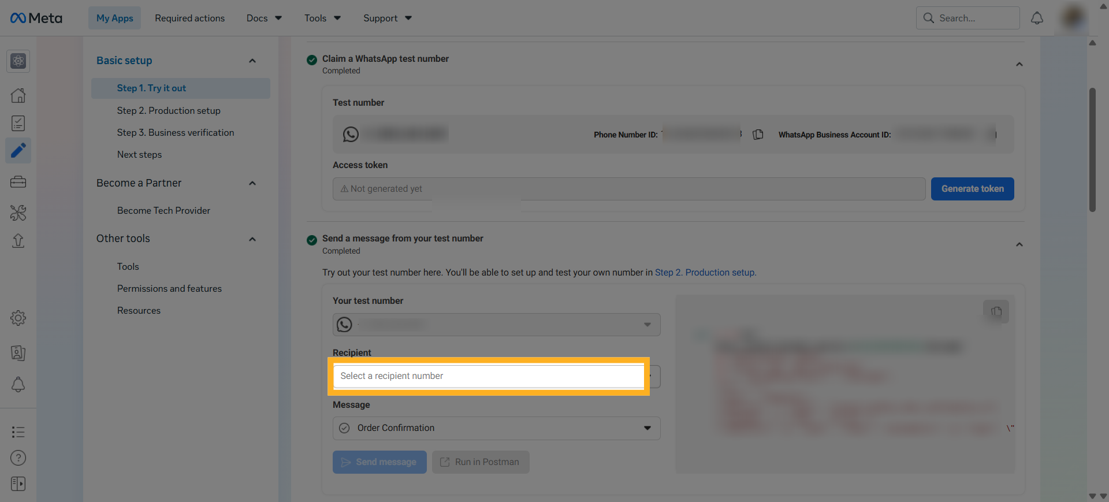Collapse Claim a WhatsApp test number panel
Image resolution: width=1109 pixels, height=502 pixels.
point(1019,64)
